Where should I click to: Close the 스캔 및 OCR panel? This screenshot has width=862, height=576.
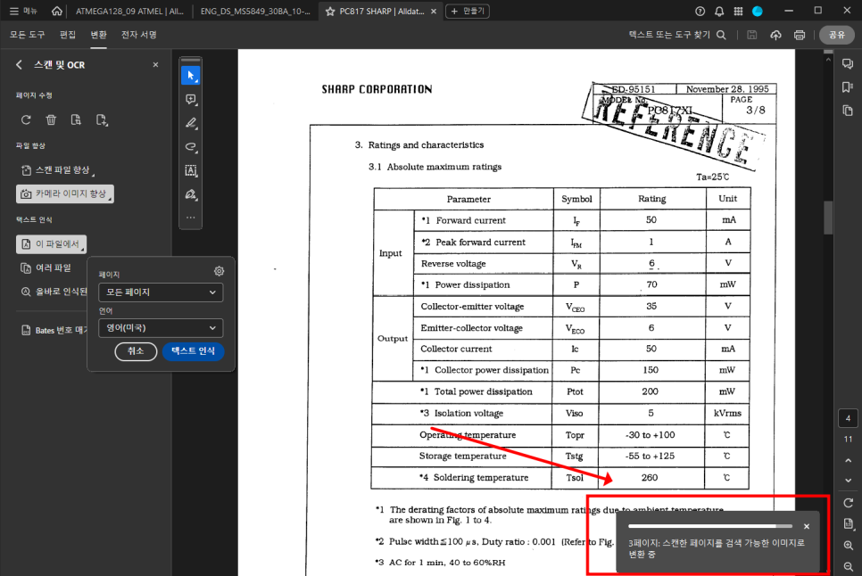155,65
